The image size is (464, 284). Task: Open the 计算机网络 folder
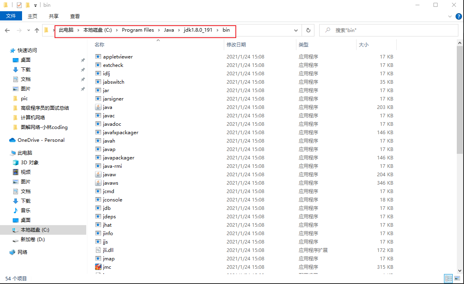33,118
